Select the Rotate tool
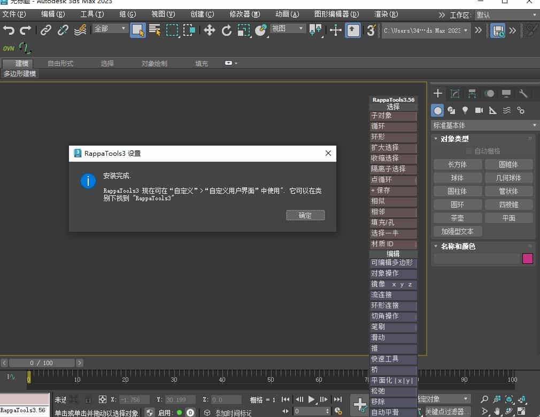This screenshot has width=540, height=417. click(x=226, y=31)
